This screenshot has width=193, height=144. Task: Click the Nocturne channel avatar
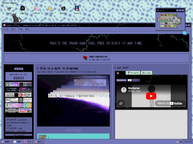click(124, 90)
